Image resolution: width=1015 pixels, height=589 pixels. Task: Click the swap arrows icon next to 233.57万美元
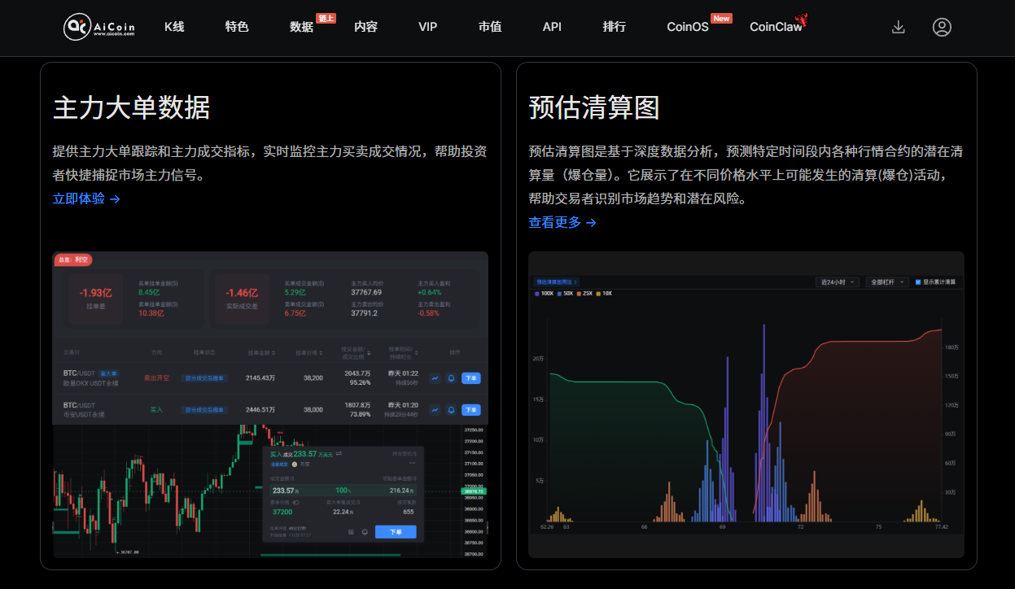[x=339, y=454]
